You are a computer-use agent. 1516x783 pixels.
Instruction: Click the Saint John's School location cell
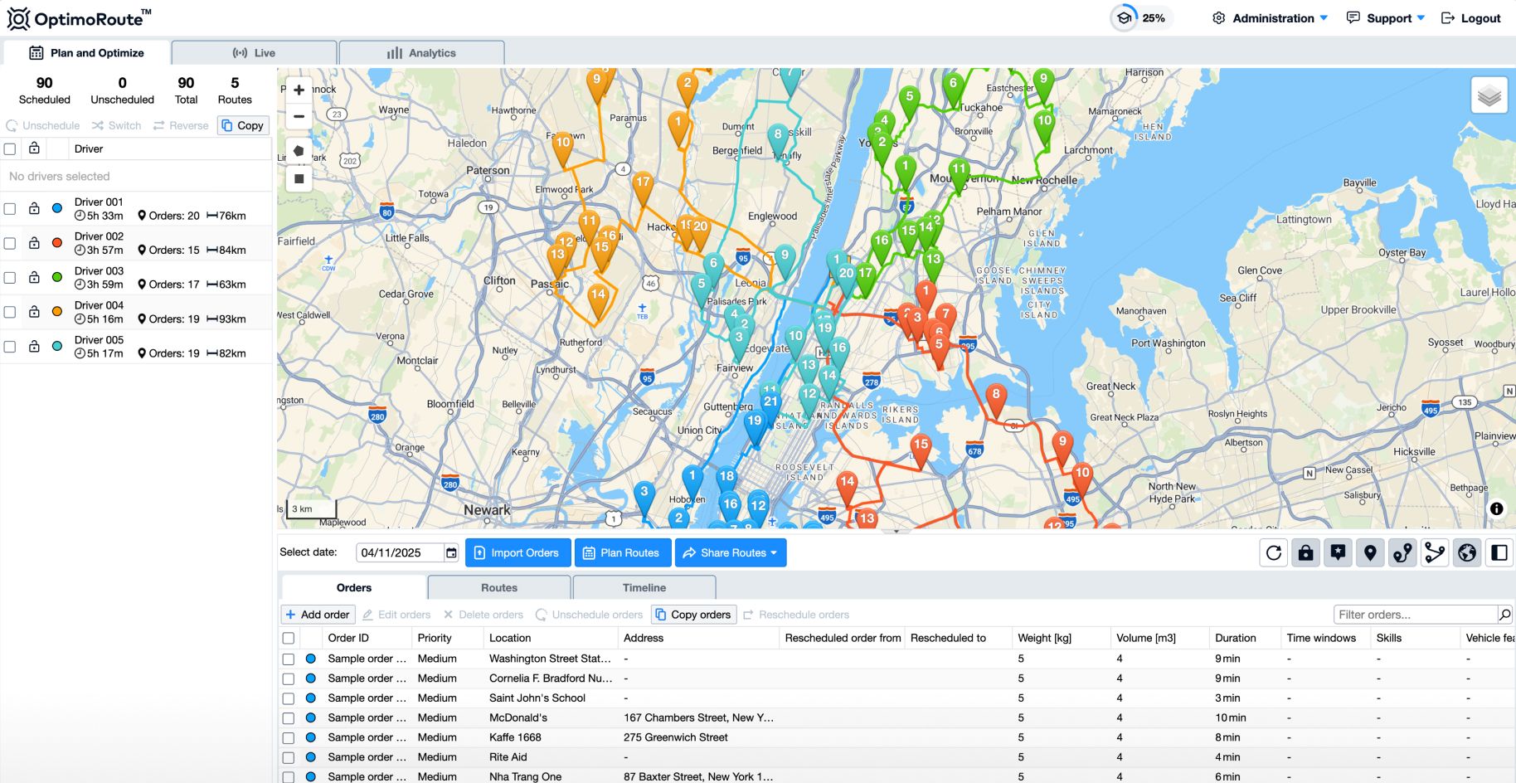(x=551, y=698)
